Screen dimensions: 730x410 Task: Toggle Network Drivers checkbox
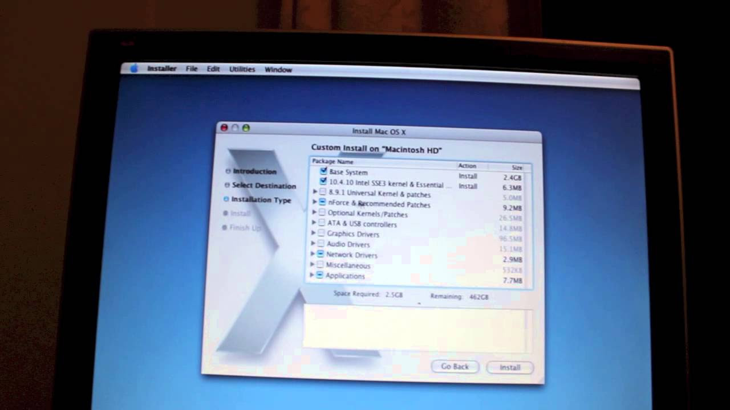321,254
